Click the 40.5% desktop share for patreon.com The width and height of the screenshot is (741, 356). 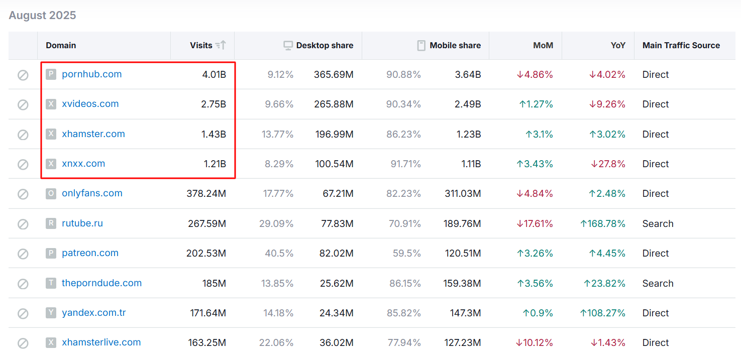click(x=279, y=254)
